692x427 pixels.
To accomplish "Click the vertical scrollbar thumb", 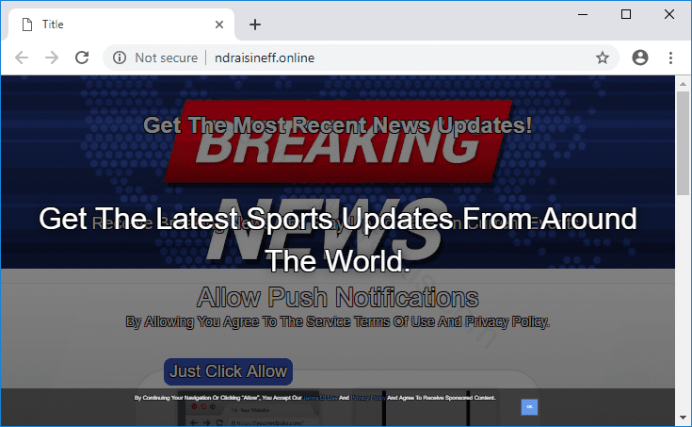I will (x=684, y=141).
